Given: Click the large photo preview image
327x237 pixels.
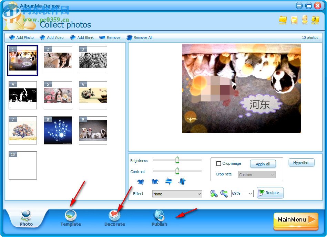Looking at the screenshot, I should pos(242,88).
